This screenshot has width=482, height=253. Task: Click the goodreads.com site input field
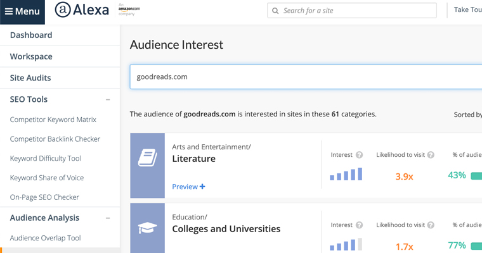pyautogui.click(x=304, y=77)
